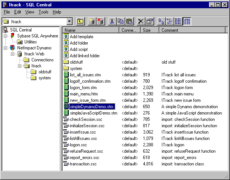Click the Delete X toolbar icon
This screenshot has width=230, height=180.
click(x=141, y=21)
